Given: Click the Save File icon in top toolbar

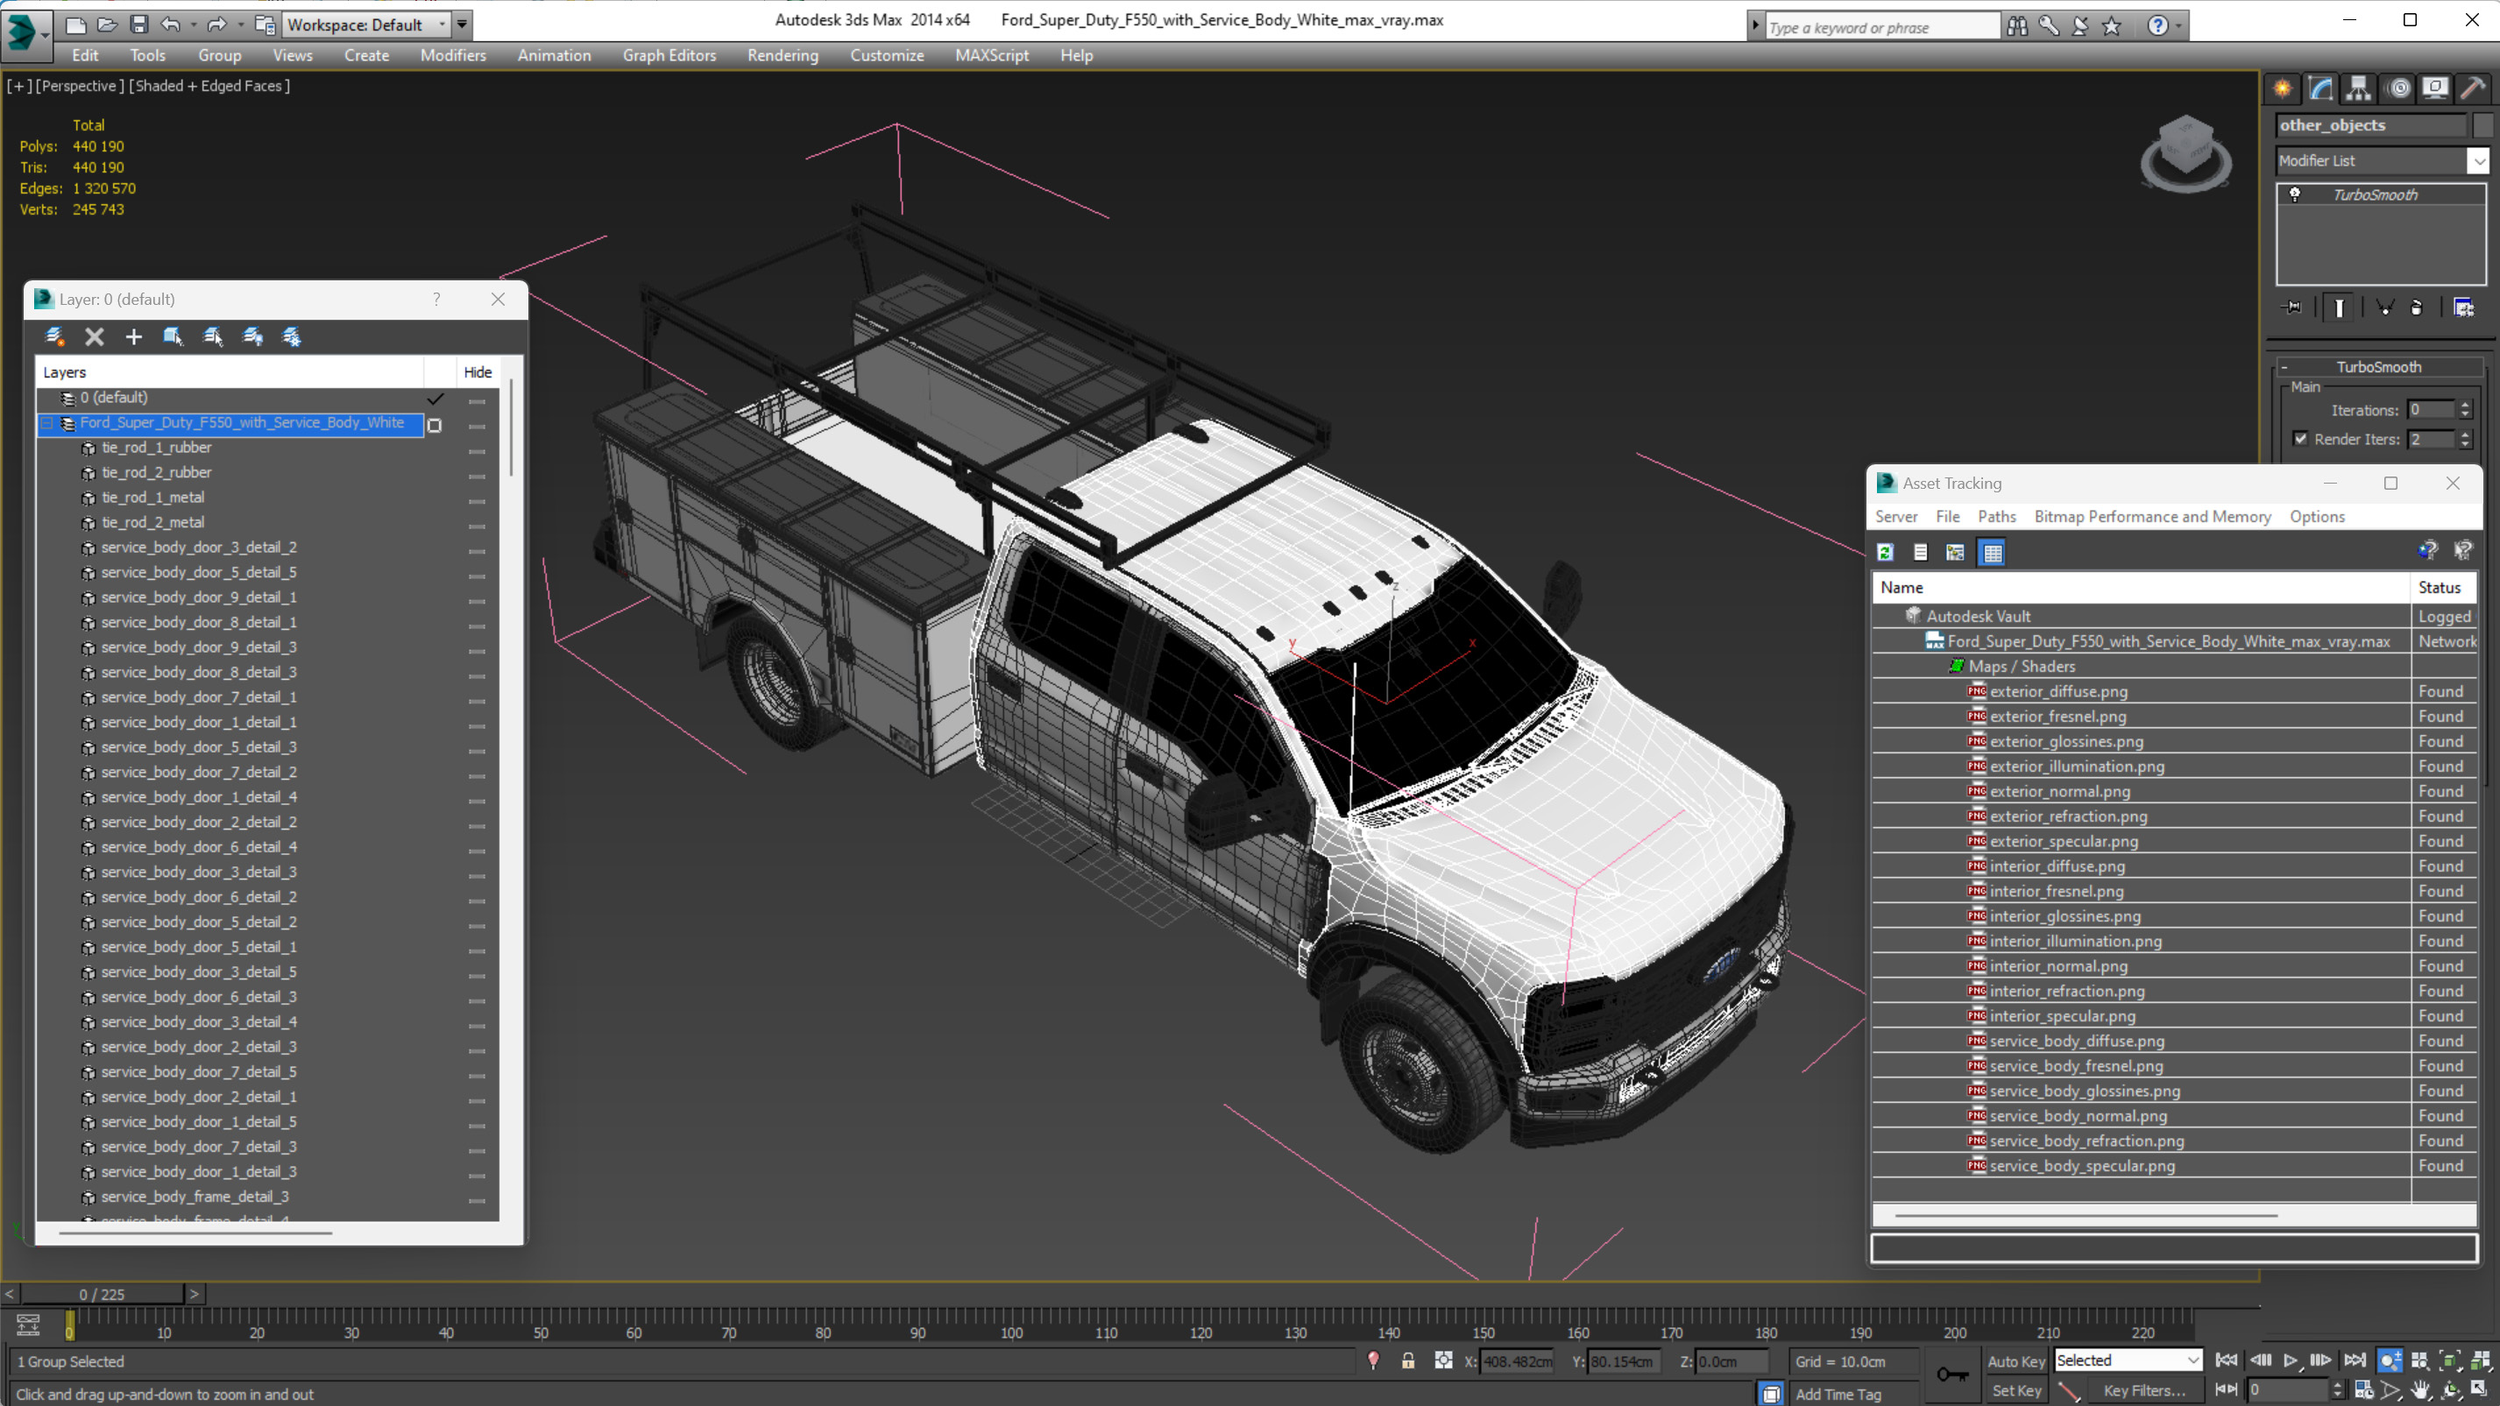Looking at the screenshot, I should [138, 25].
